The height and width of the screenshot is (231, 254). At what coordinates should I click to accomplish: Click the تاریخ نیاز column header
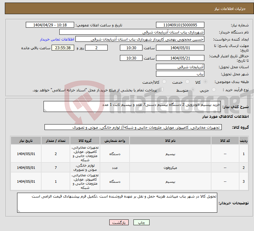click(26, 141)
